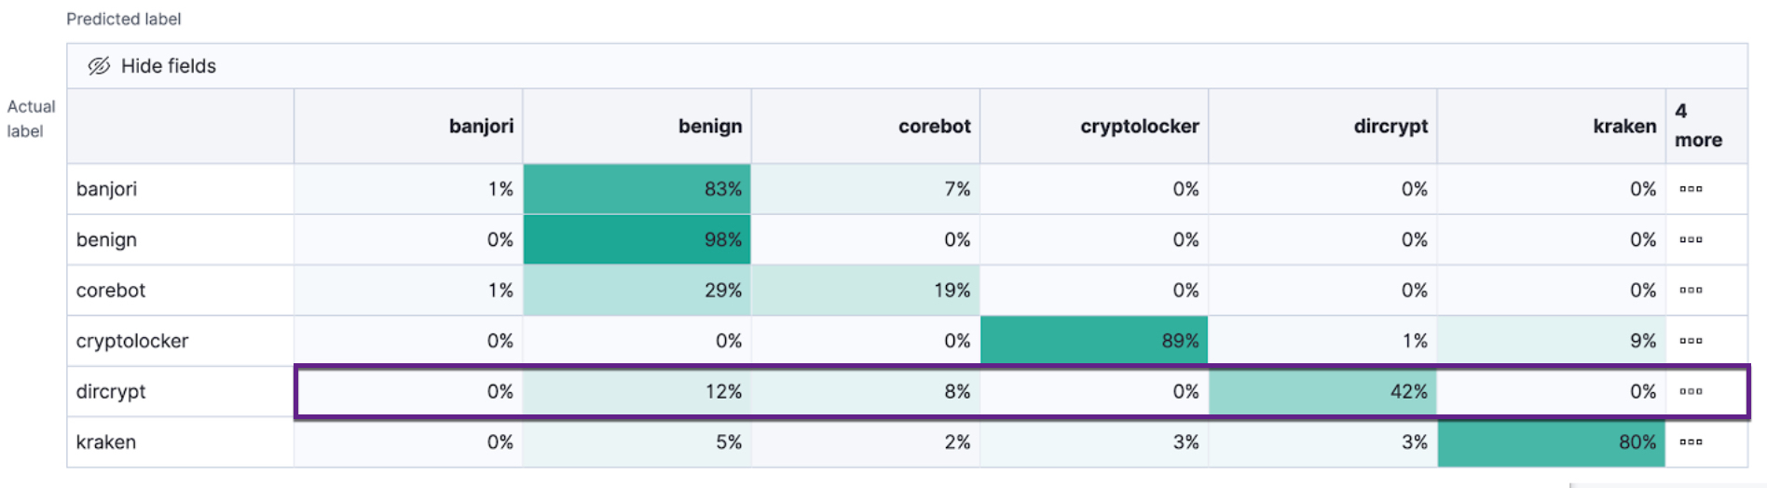Screen dimensions: 1767x488
Task: Click the 83% banjori-as-benign cell
Action: (637, 189)
